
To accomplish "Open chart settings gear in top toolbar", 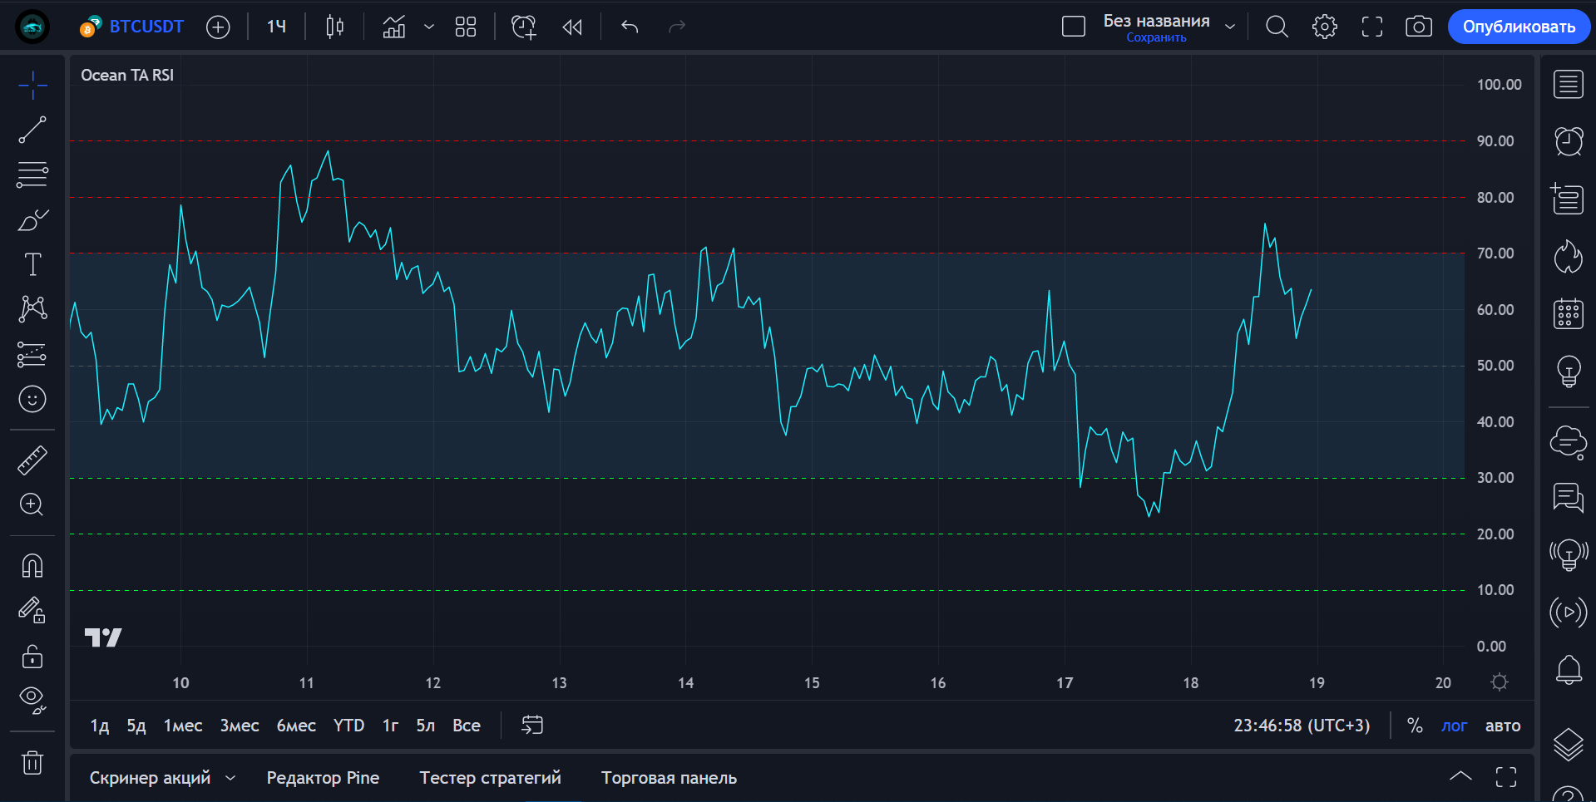I will point(1324,27).
